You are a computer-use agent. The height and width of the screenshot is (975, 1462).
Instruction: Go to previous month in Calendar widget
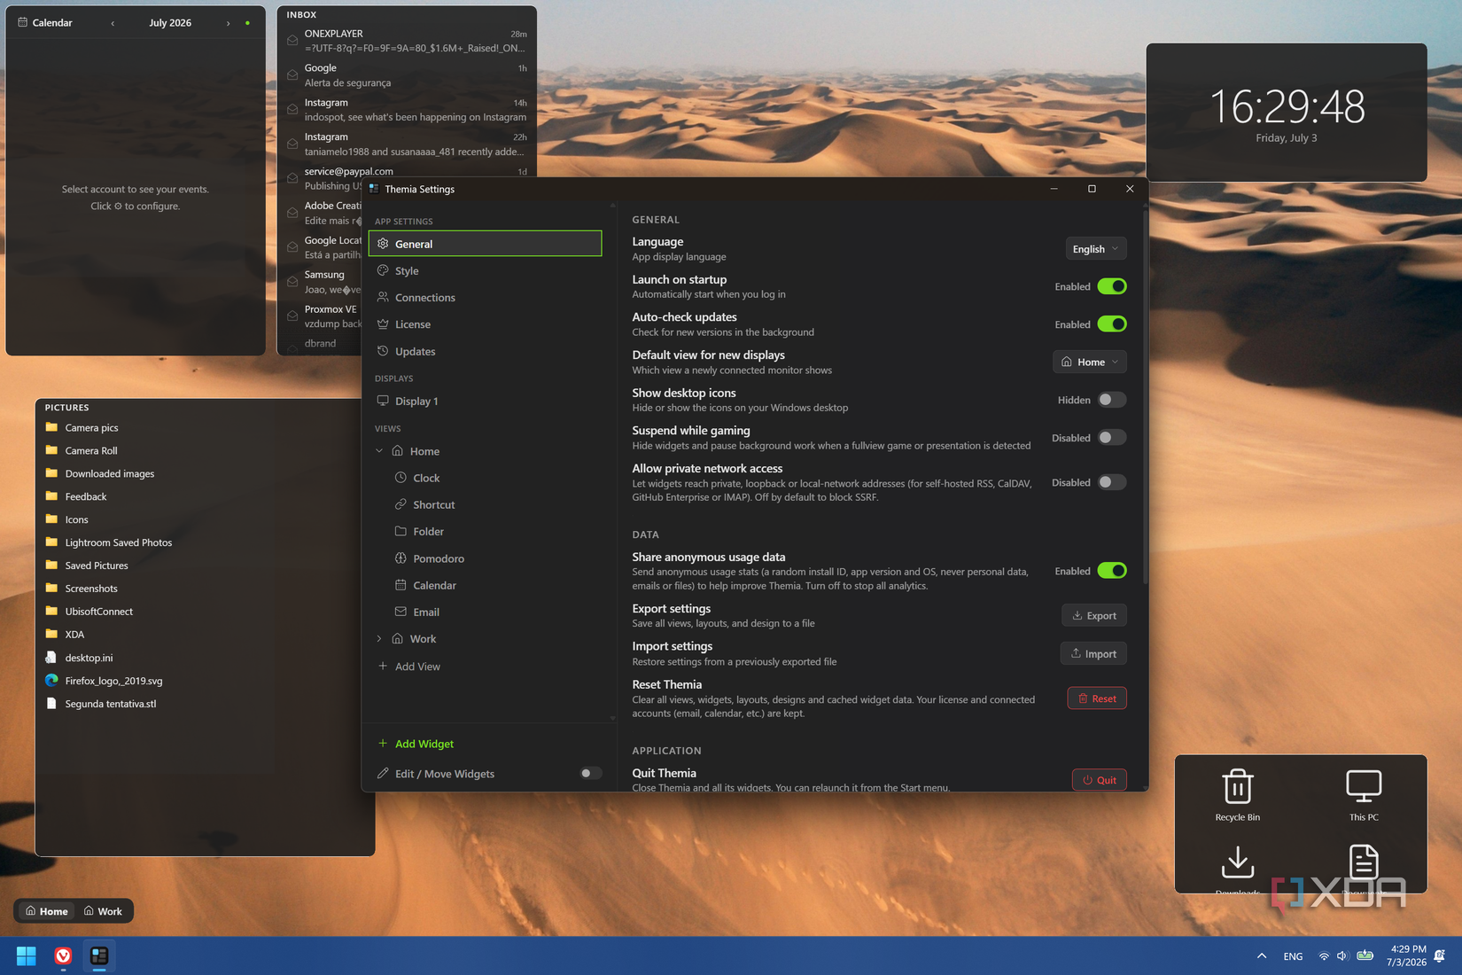pos(113,23)
